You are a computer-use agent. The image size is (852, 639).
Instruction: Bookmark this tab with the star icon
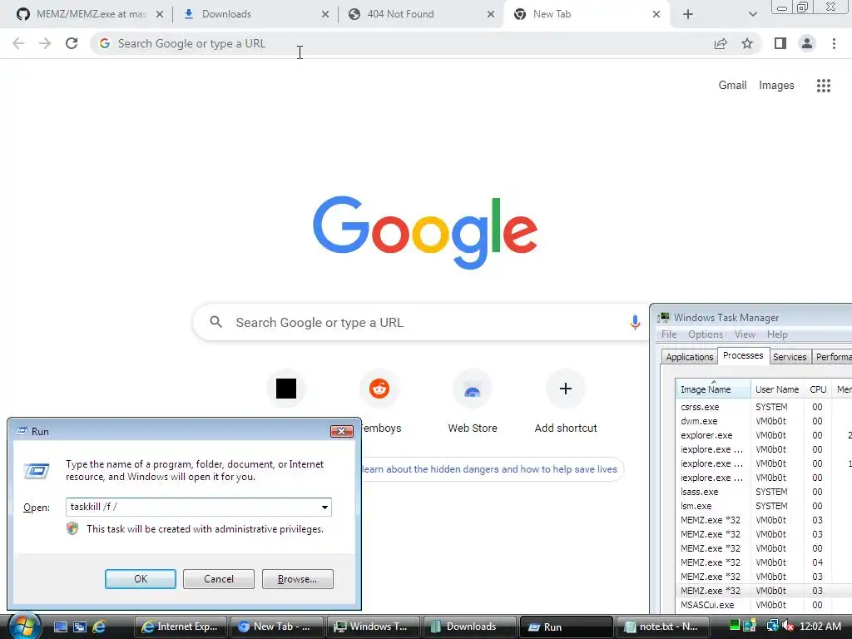point(747,43)
